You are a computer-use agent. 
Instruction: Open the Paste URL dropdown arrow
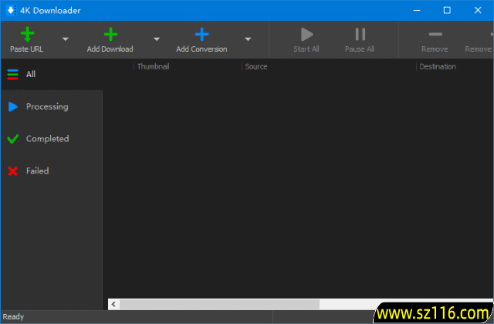(x=65, y=39)
